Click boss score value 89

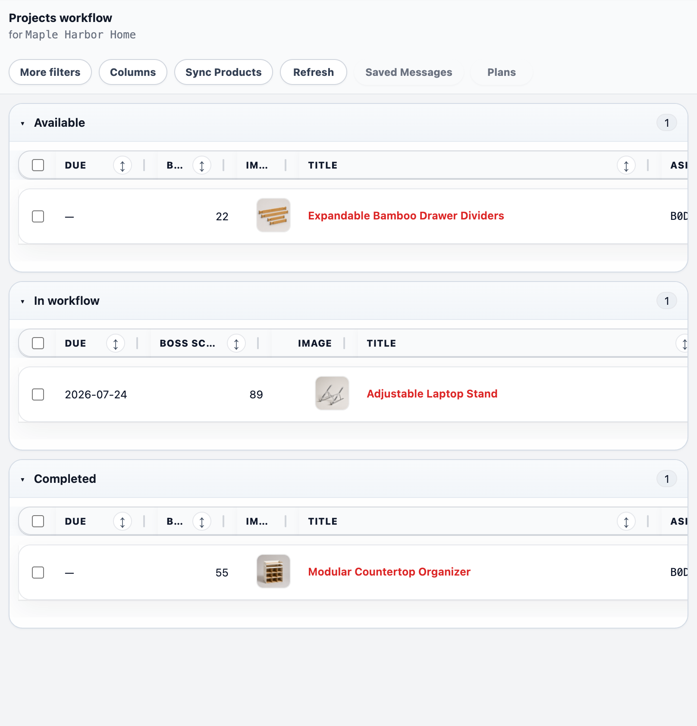click(x=256, y=394)
